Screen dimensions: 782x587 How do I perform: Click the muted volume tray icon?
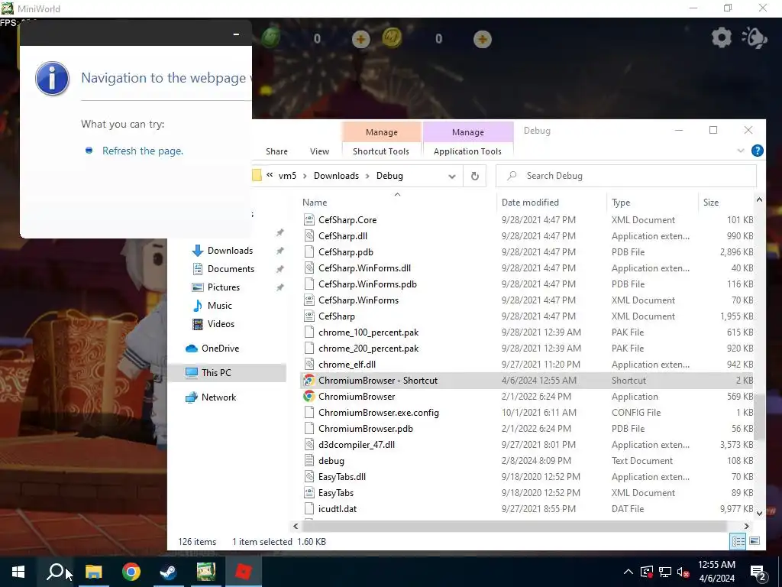[x=683, y=572]
